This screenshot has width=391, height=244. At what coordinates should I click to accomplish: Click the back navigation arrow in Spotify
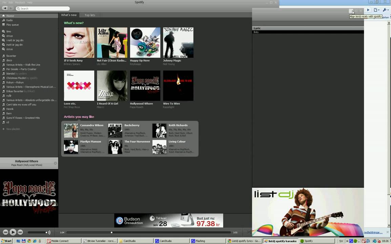click(5, 8)
